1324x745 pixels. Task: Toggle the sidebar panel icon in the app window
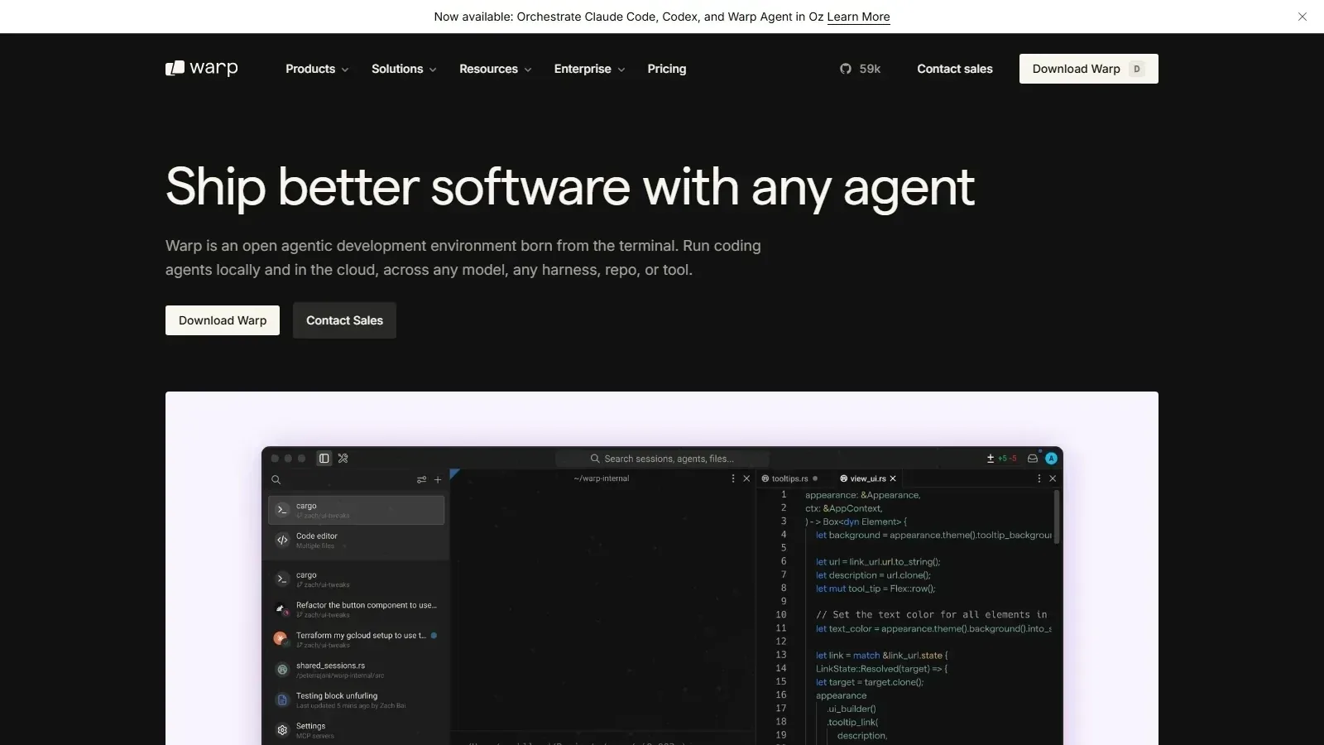(x=324, y=458)
